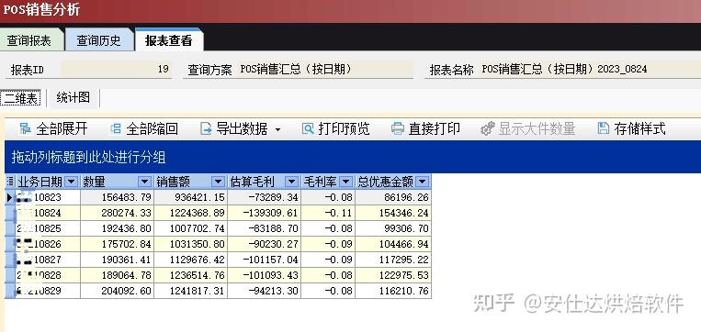Click the 显示大件数量 button label

pyautogui.click(x=537, y=129)
